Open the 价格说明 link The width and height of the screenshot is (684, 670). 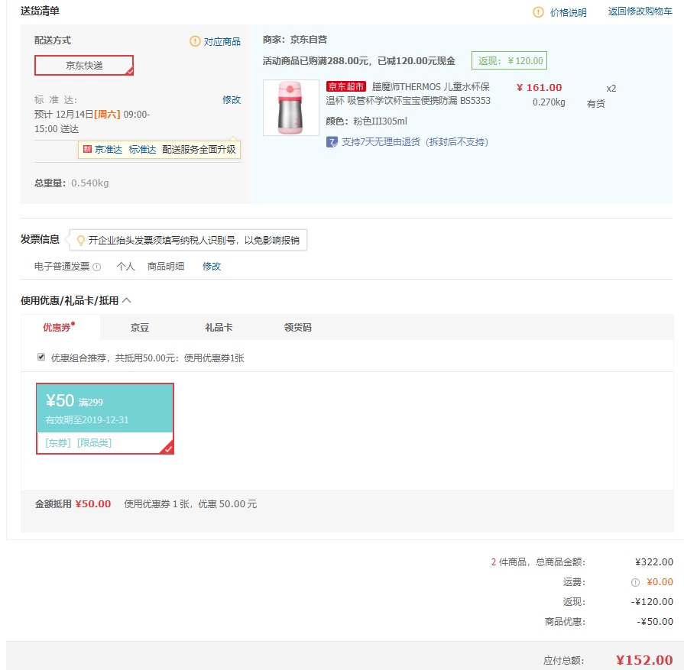(569, 13)
